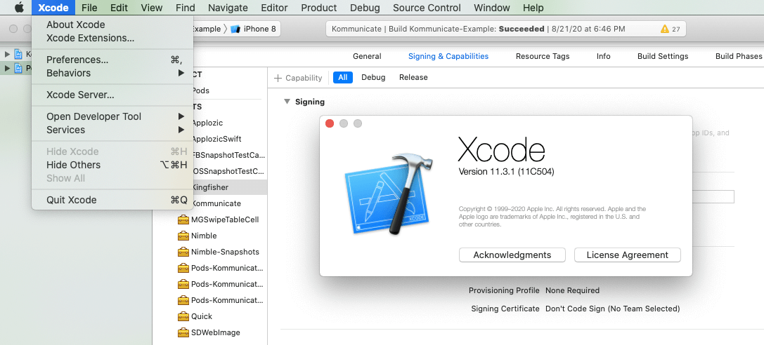Click the Acknowledgments button
Viewport: 764px width, 345px height.
[x=512, y=255]
